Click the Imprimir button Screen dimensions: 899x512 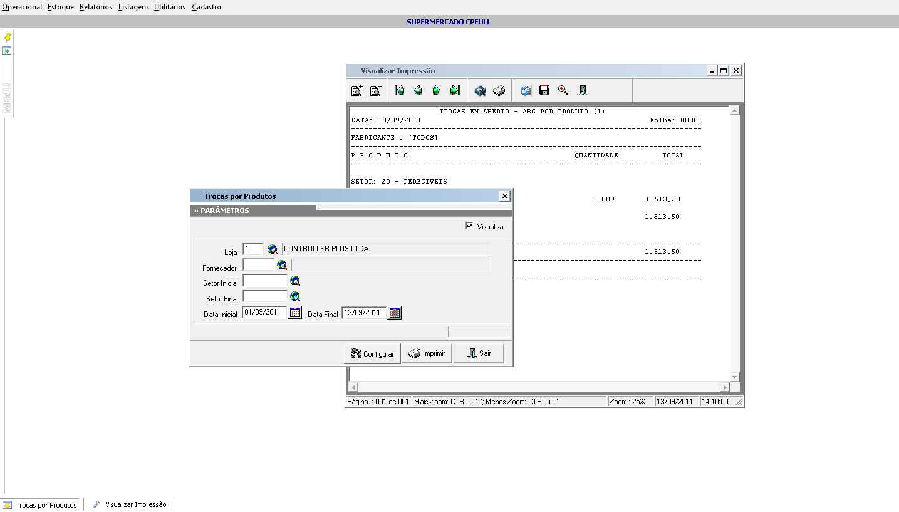tap(427, 353)
